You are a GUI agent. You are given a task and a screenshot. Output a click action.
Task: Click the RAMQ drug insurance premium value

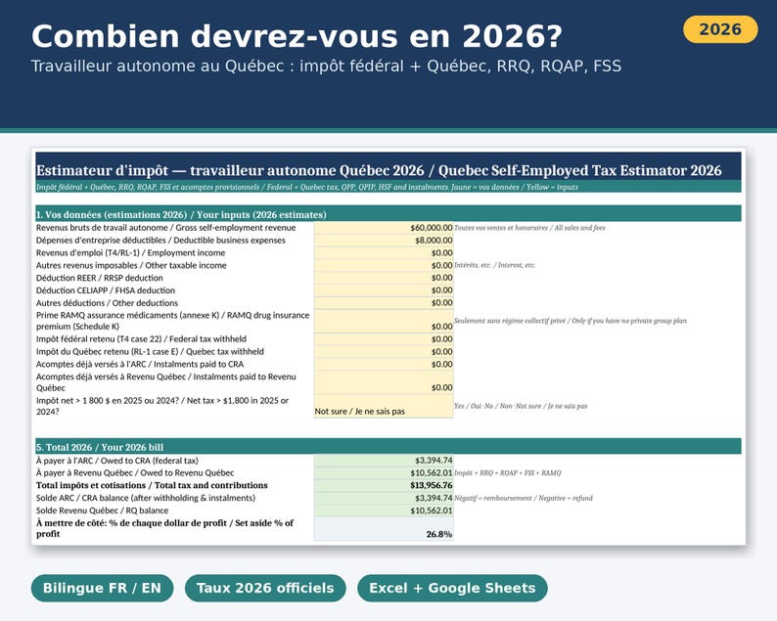point(384,321)
